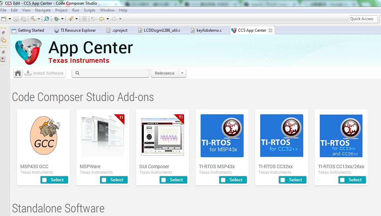Image resolution: width=381 pixels, height=216 pixels.
Task: Close the CCS App Center tab
Action: tap(270, 30)
